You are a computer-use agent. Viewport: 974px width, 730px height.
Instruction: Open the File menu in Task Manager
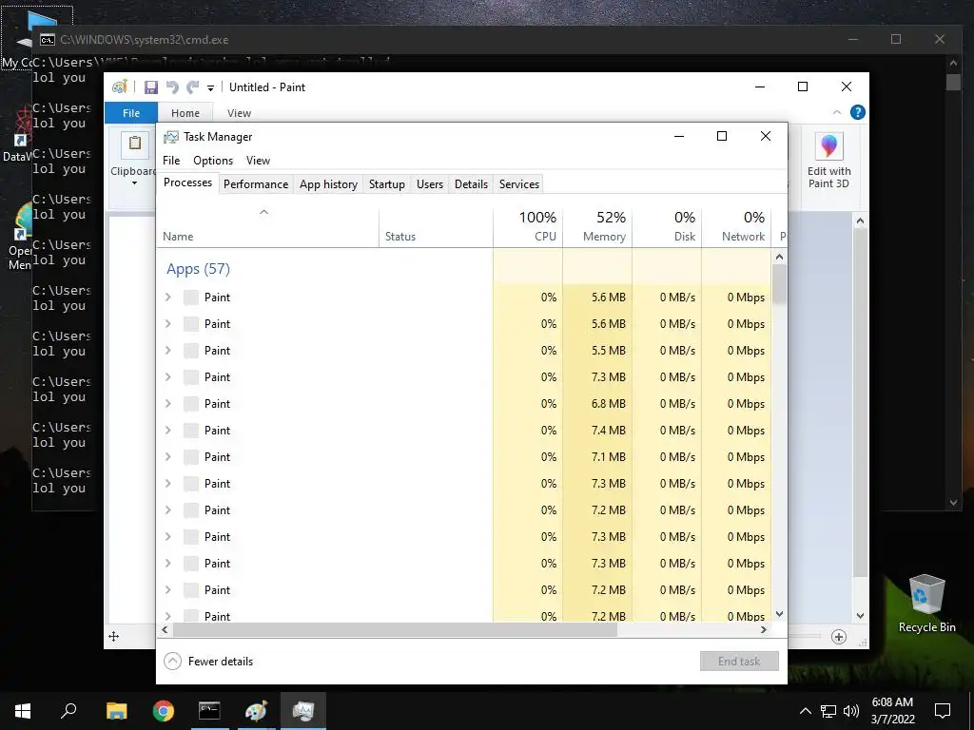pyautogui.click(x=171, y=160)
